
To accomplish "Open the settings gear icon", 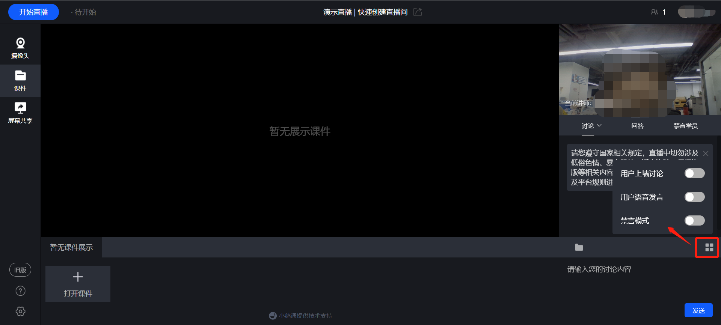I will 20,311.
